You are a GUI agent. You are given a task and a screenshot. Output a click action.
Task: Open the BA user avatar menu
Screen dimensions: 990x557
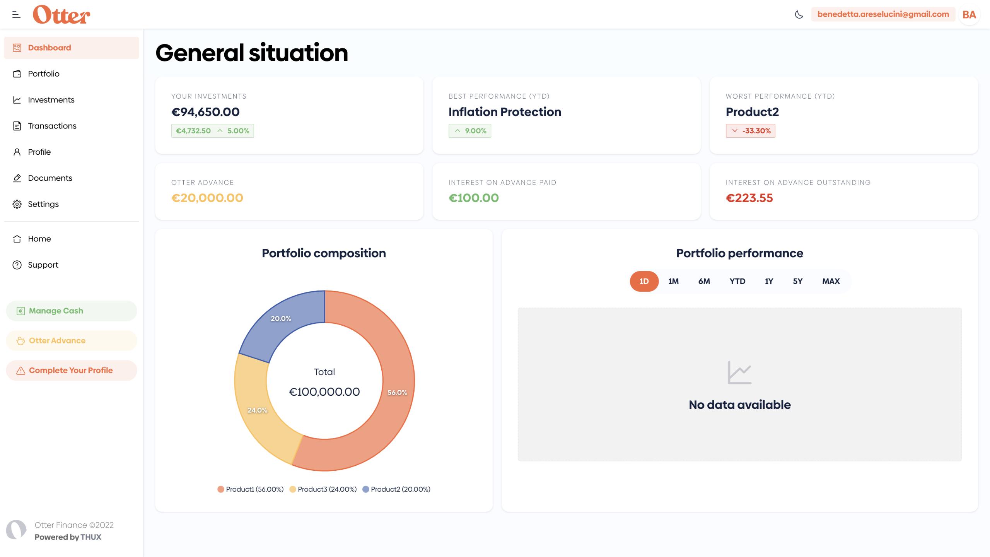pyautogui.click(x=969, y=15)
